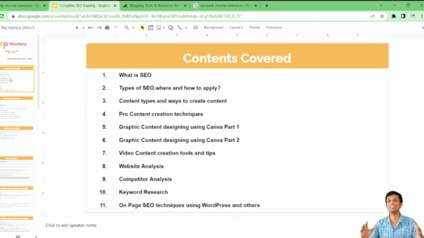Bookmark this page with star icon
Viewport: 424px width, 238px height.
(x=382, y=16)
